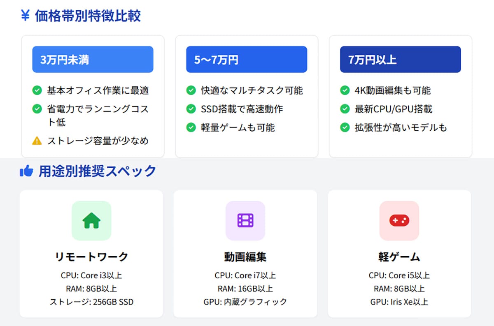Click the ストレージ: 256GB SSD line
This screenshot has width=494, height=326.
click(x=91, y=302)
